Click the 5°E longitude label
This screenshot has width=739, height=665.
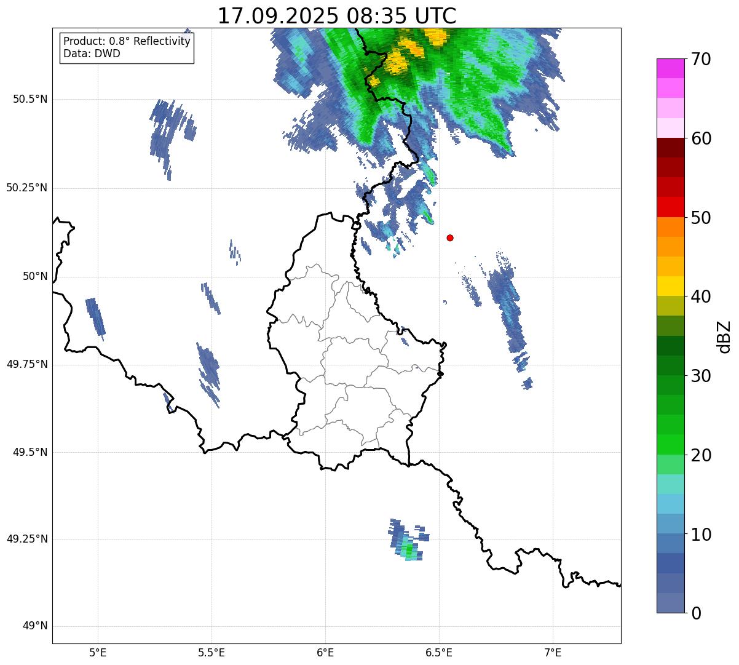click(98, 652)
